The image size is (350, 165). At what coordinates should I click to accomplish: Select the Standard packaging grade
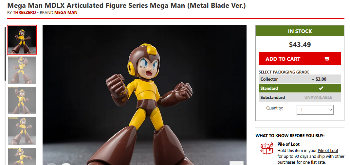[300, 88]
